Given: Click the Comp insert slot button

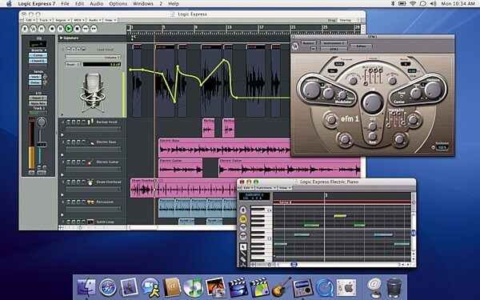Looking at the screenshot, I should click(x=38, y=55).
